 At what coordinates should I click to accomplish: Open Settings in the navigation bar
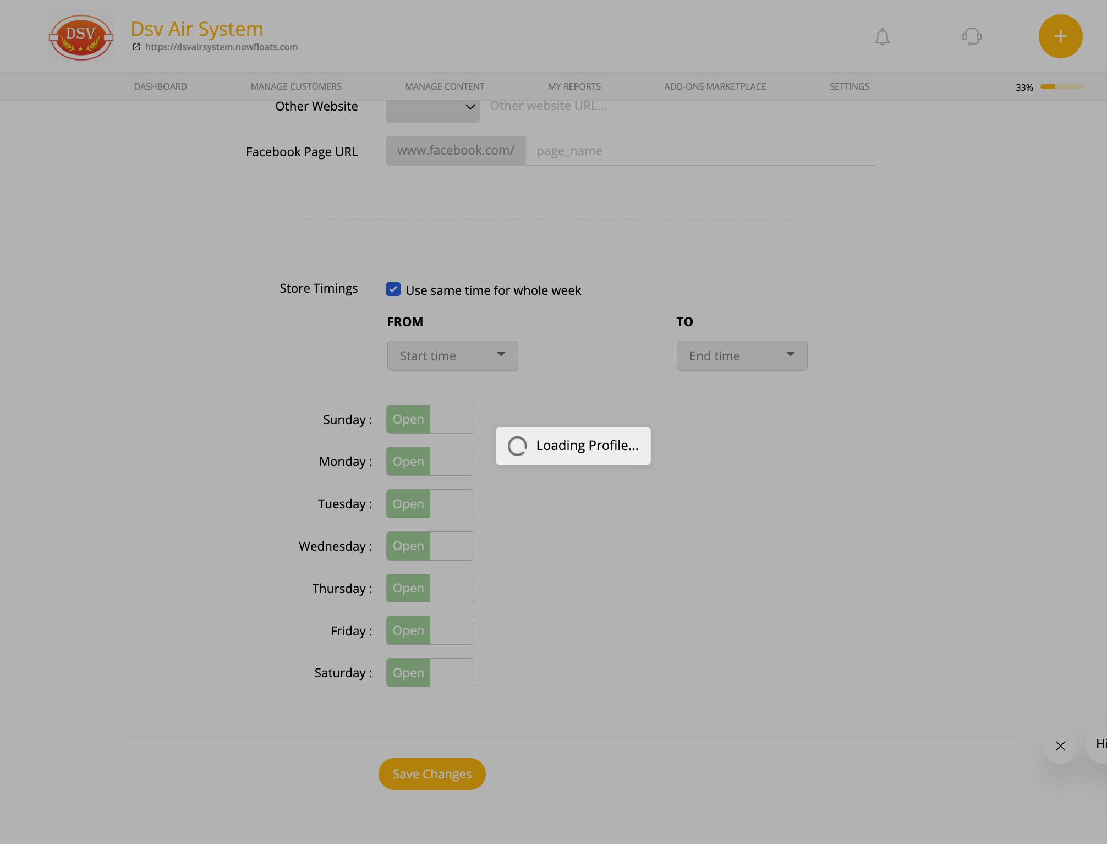[x=849, y=86]
